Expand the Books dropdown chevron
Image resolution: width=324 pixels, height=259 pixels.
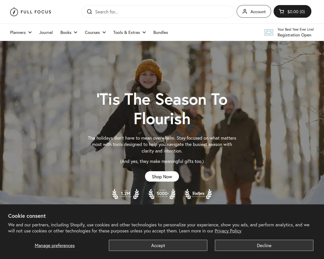75,32
